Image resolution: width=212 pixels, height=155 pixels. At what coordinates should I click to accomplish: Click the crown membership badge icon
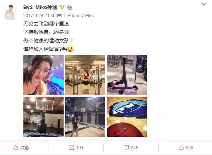coord(70,7)
